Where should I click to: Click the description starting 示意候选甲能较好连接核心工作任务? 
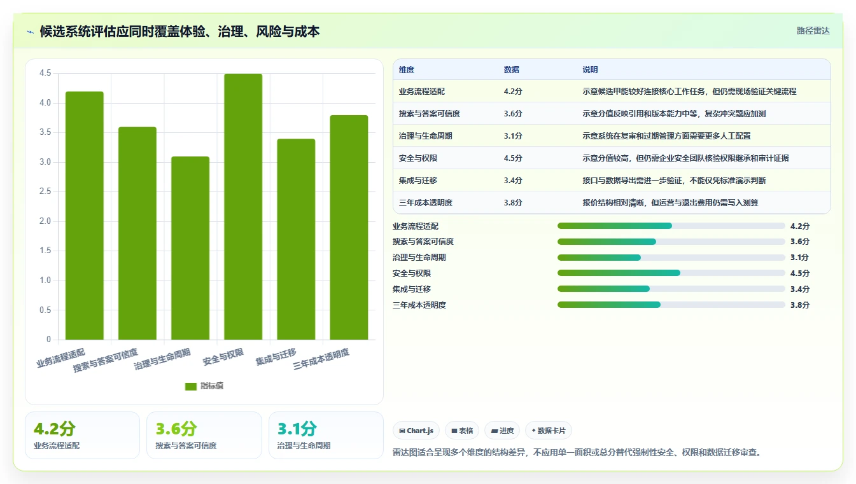click(x=689, y=92)
